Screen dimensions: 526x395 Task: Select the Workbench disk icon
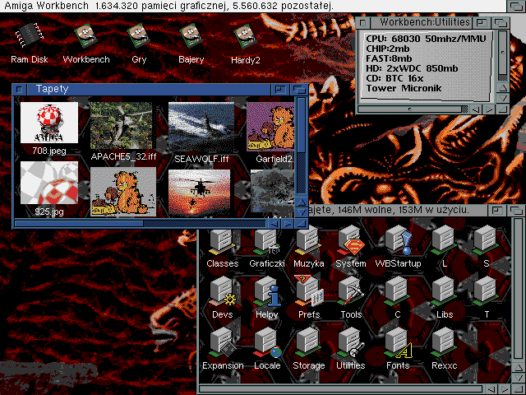pyautogui.click(x=85, y=35)
